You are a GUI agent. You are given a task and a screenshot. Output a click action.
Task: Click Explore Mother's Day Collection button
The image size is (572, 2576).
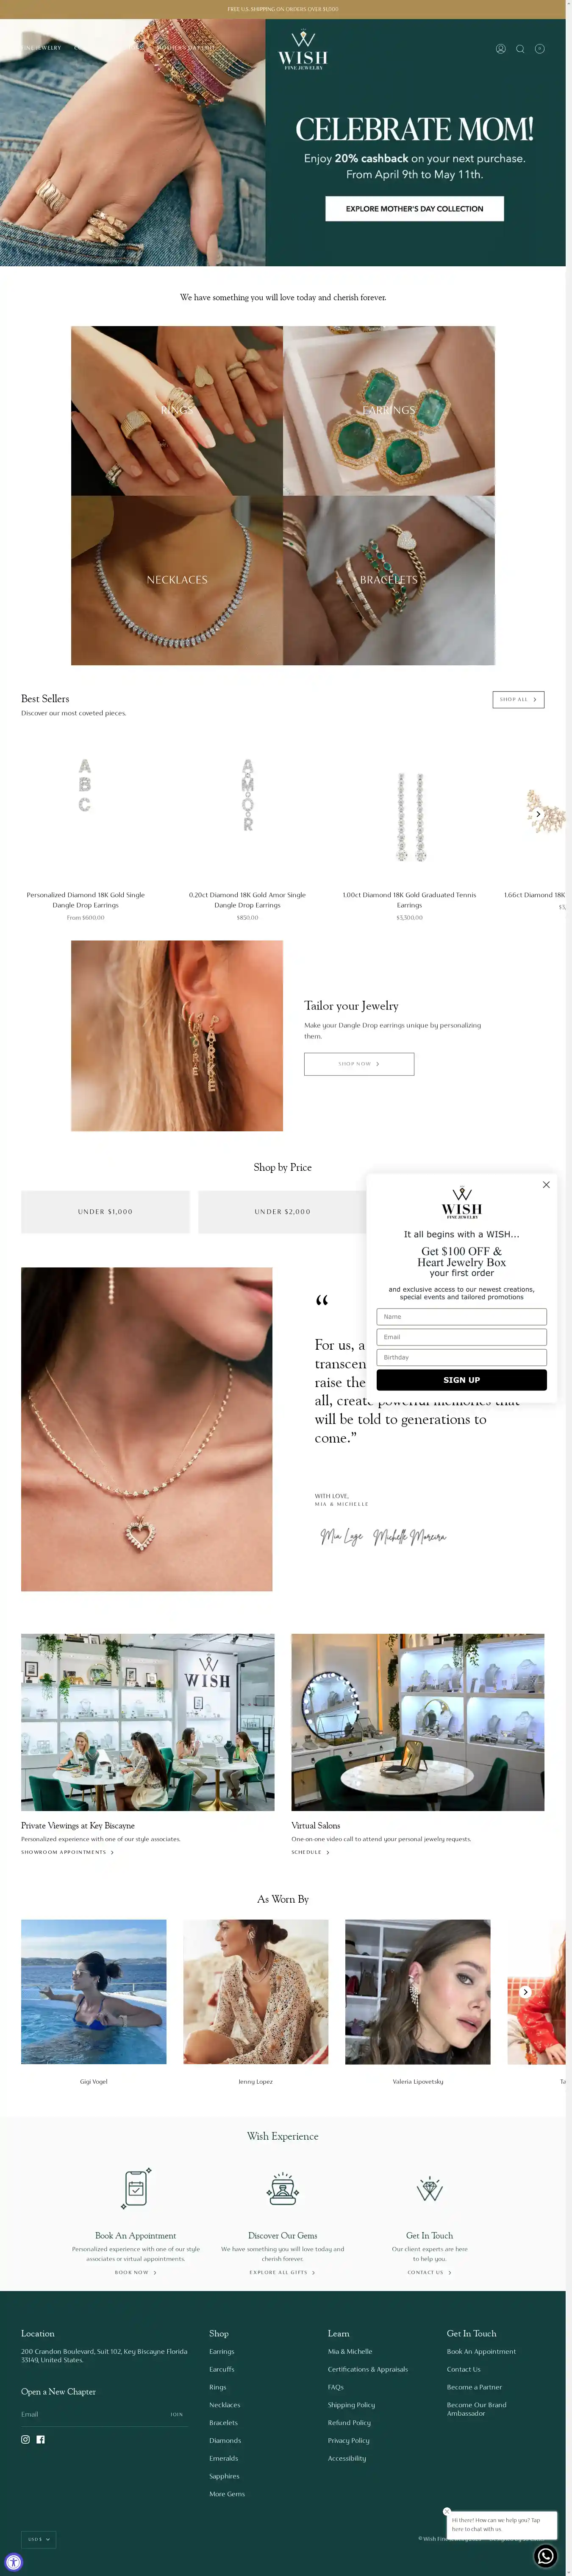click(x=414, y=208)
